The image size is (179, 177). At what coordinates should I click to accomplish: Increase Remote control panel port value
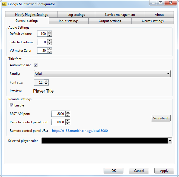pyautogui.click(x=68, y=121)
